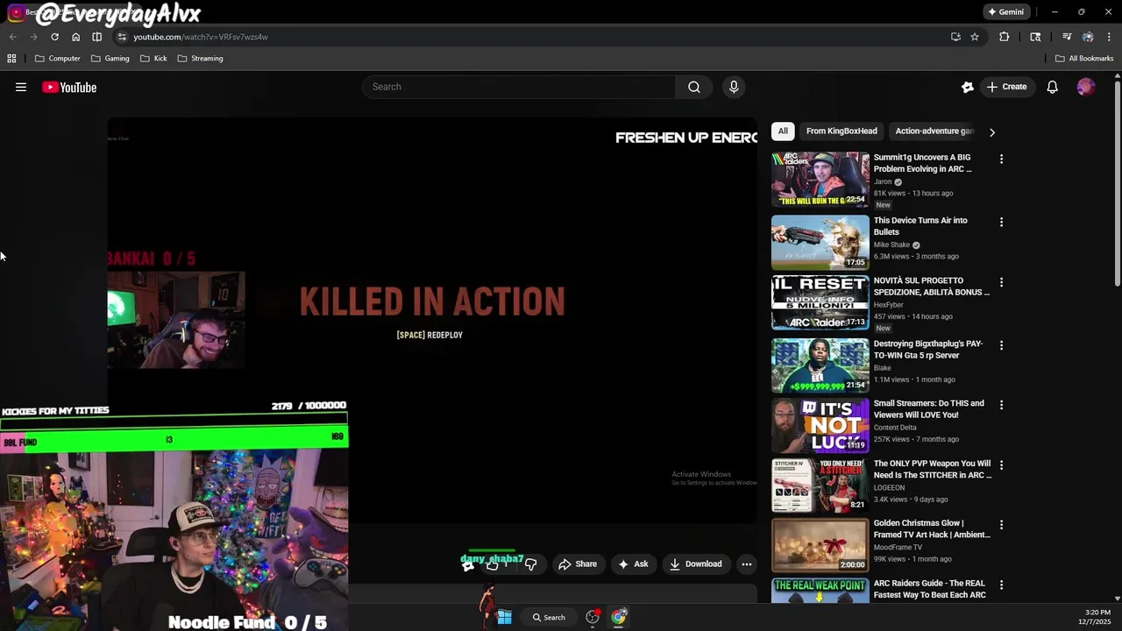Screen dimensions: 1122x631
Task: Open Windows taskbar Search
Action: coord(549,617)
